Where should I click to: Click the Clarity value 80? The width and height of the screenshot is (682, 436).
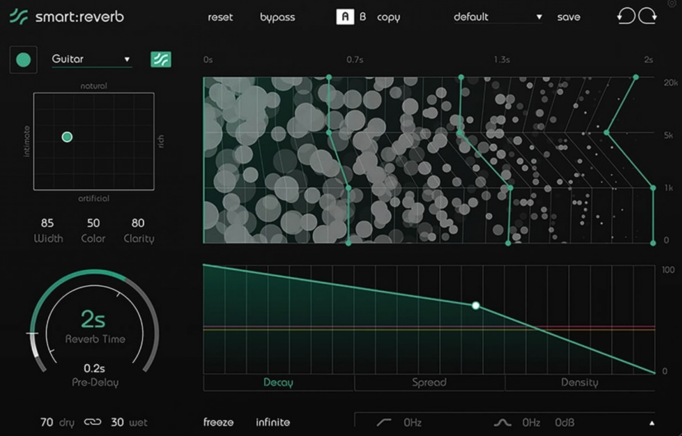point(138,223)
